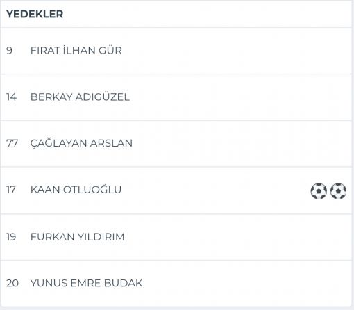Click jersey number 19
Image resolution: width=354 pixels, height=310 pixels.
11,237
